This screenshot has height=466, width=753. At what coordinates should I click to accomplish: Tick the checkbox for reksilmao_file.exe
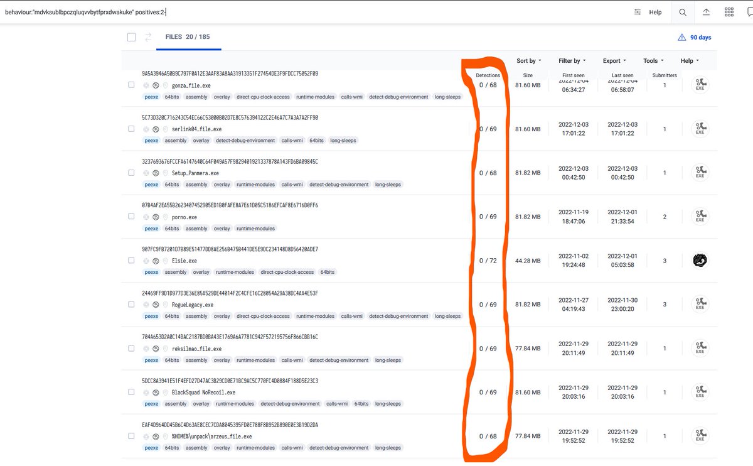click(131, 348)
